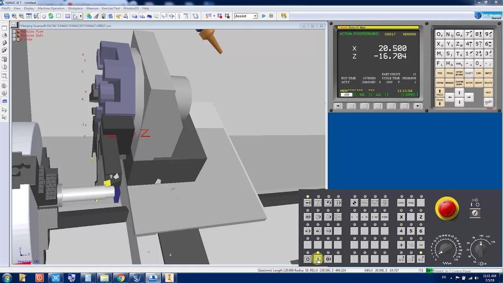Click the highlighted feed hold button

click(318, 259)
